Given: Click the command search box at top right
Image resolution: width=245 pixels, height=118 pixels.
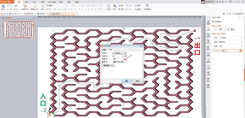Looking at the screenshot, I should pos(239,14).
